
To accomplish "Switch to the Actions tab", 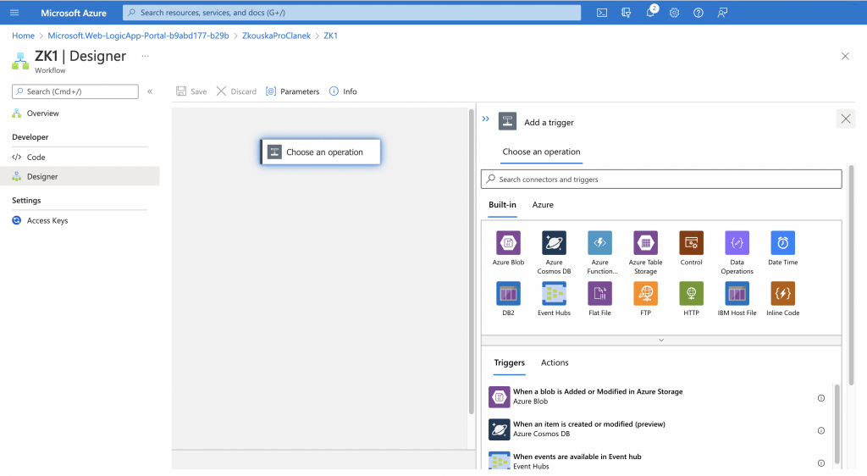I will (x=555, y=363).
